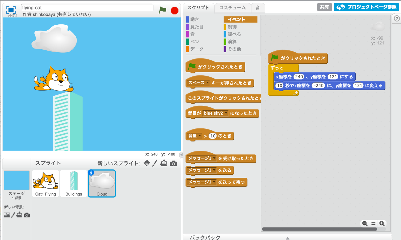The image size is (401, 240).
Task: Collapse the stage with small arrow
Action: (182, 155)
